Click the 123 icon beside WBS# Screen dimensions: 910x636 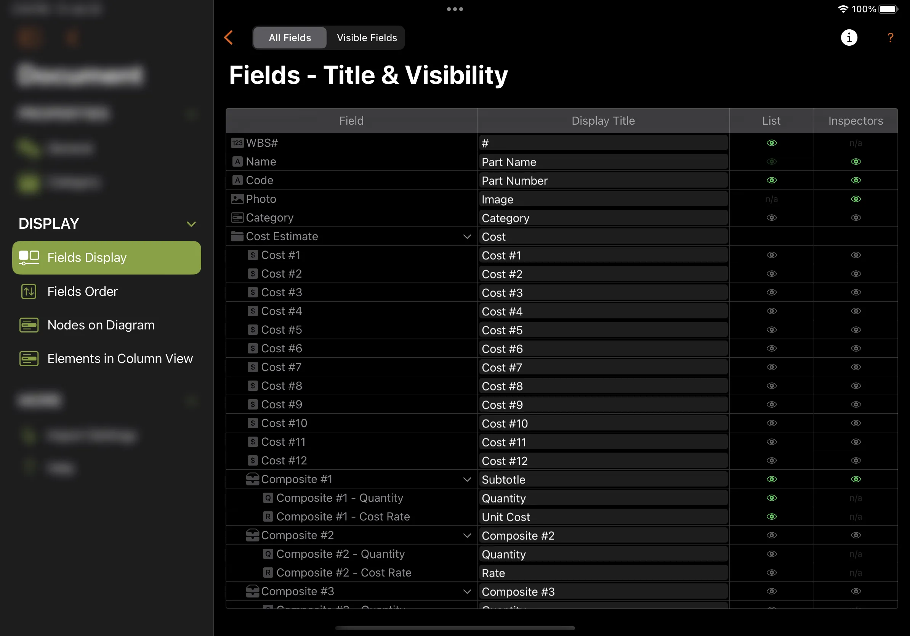click(x=237, y=143)
